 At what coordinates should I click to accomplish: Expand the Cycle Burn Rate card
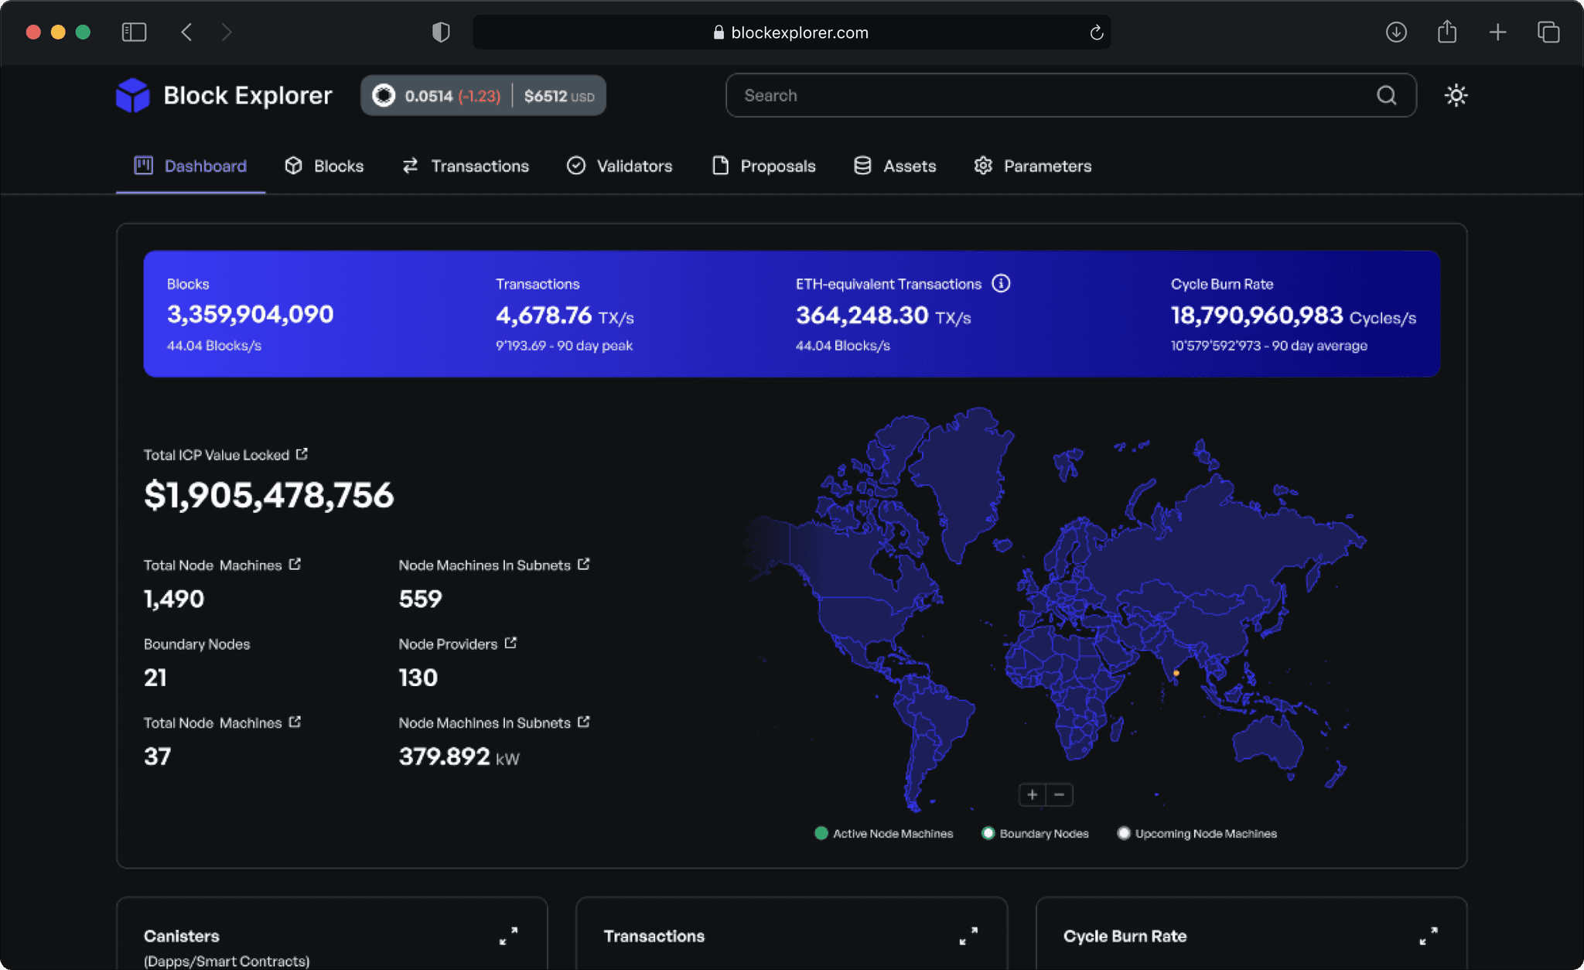click(x=1428, y=936)
